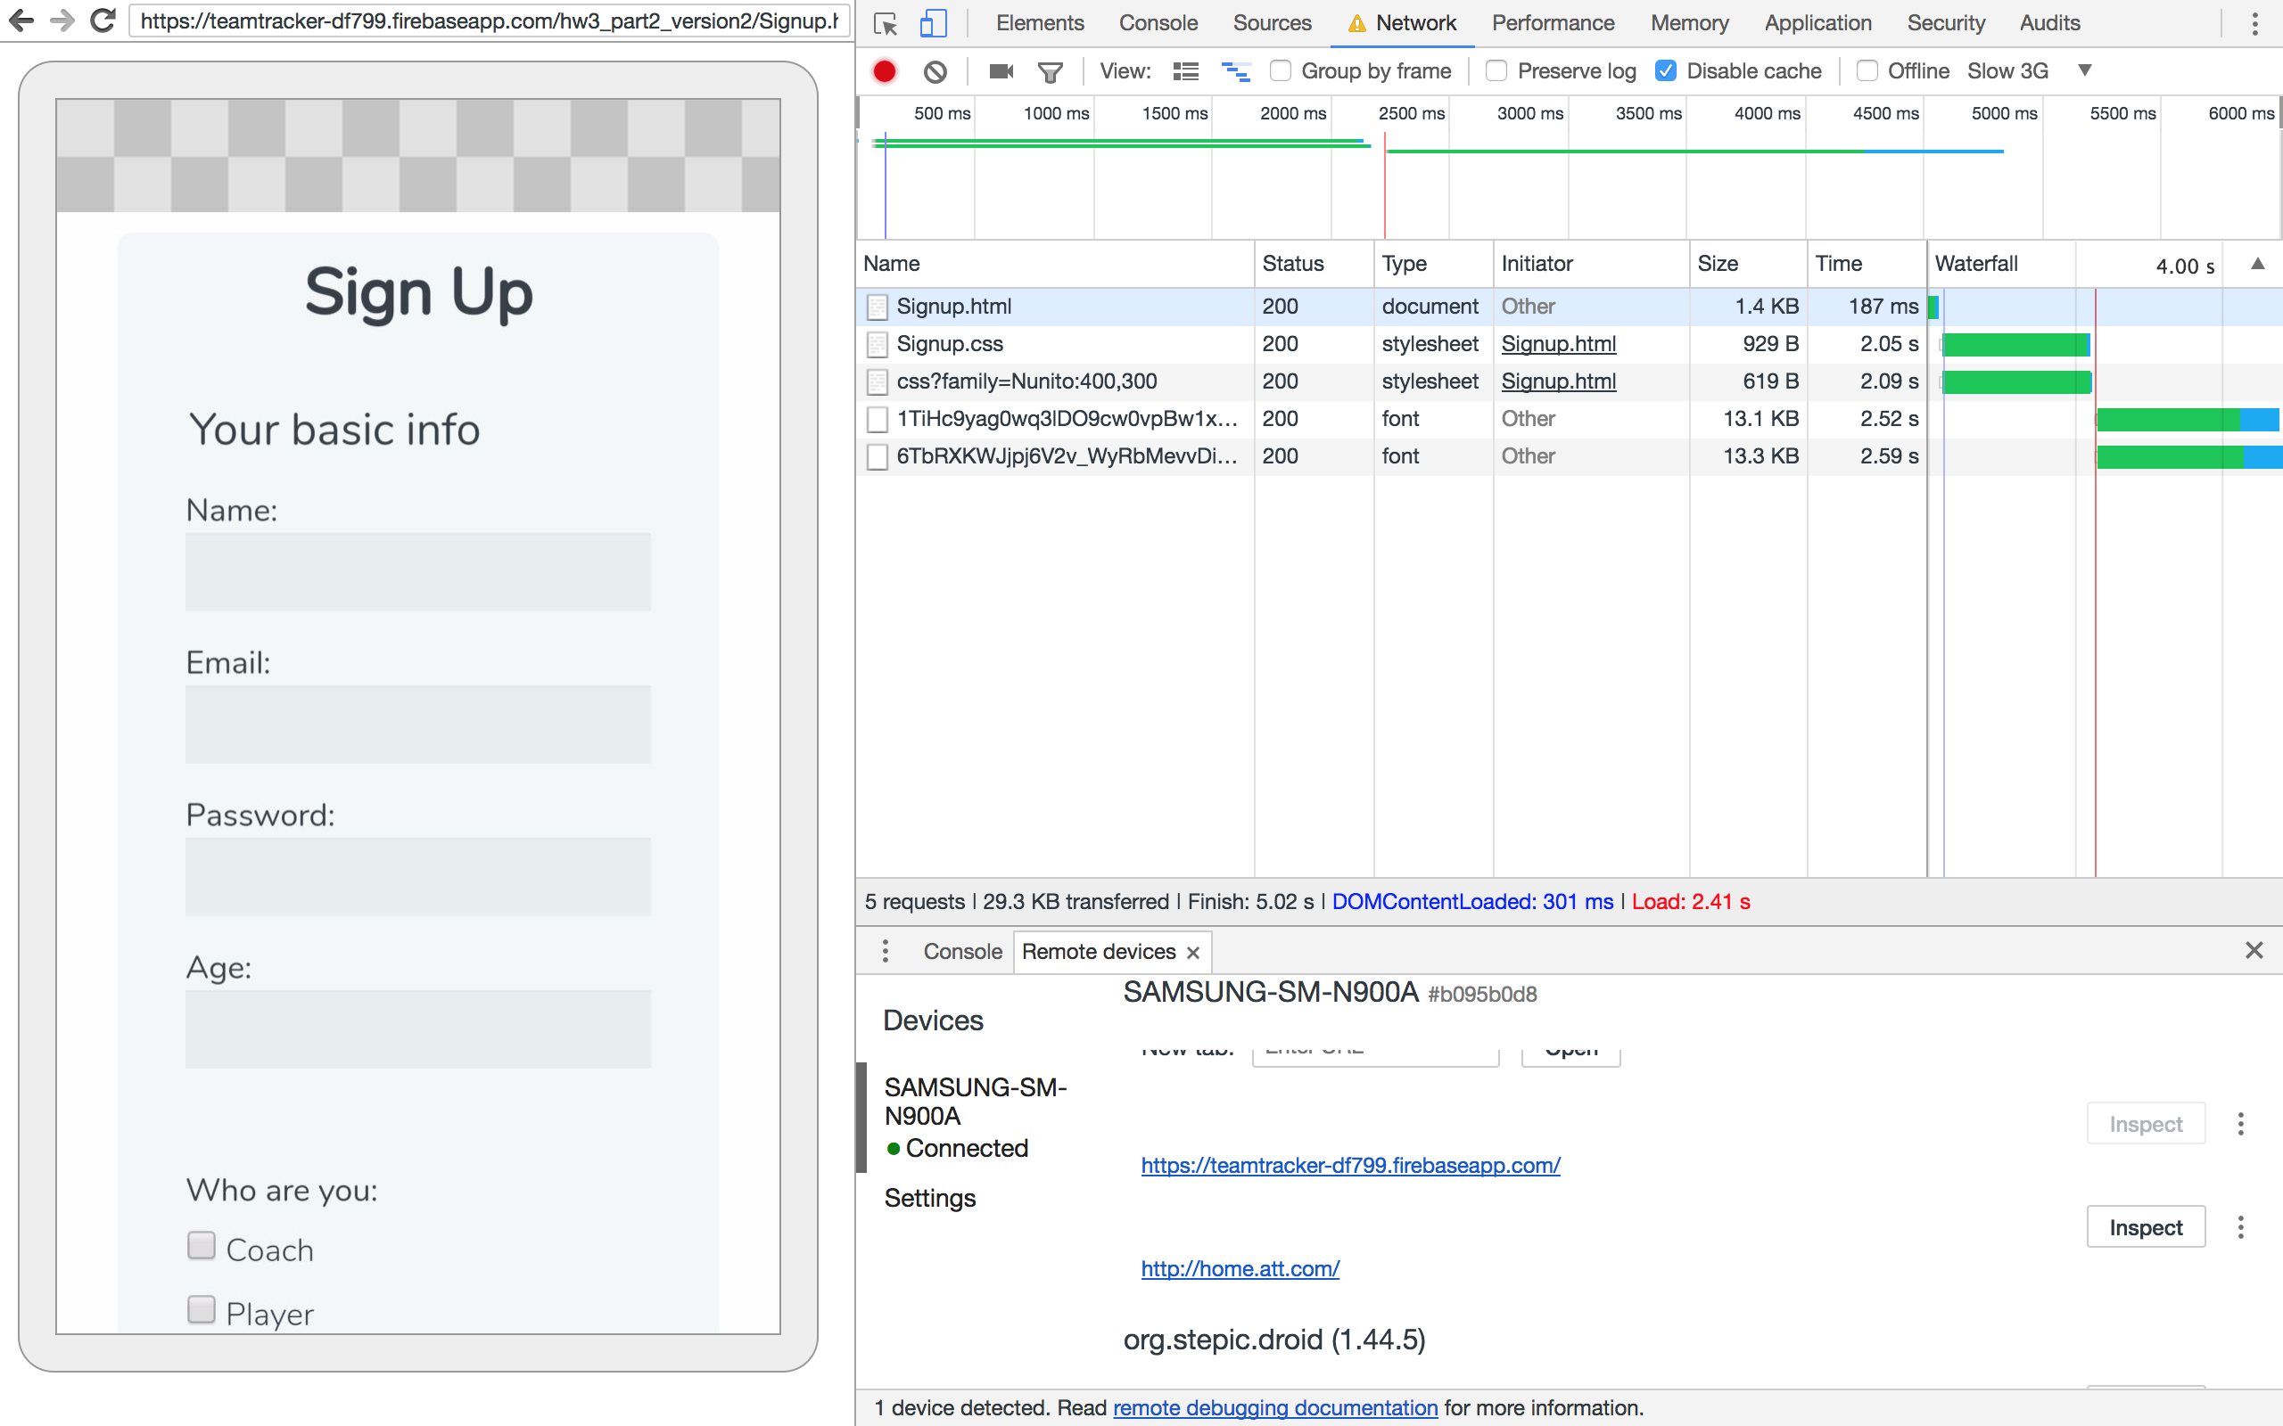Switch to the drawer Console tab

coord(962,952)
